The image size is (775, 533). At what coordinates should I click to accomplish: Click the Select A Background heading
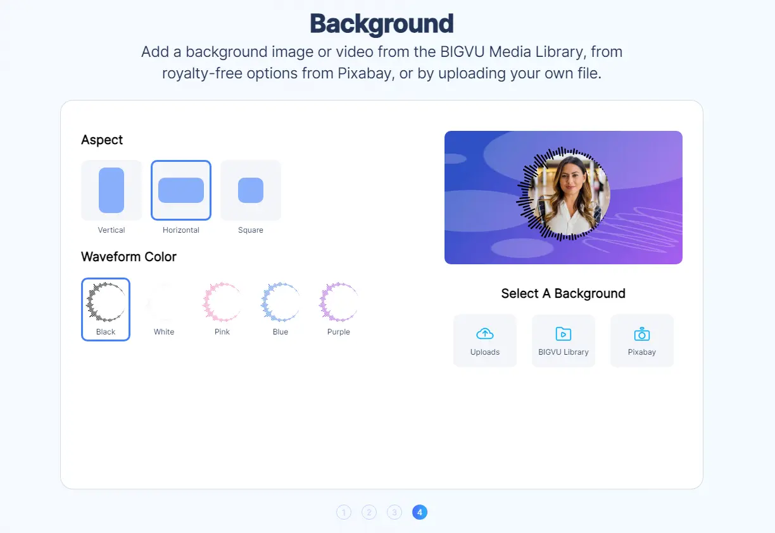click(x=564, y=293)
